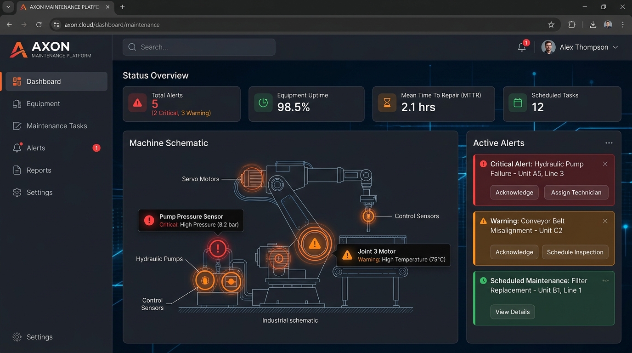Go to Maintenance Tasks in the sidebar
This screenshot has width=632, height=353.
coord(56,126)
